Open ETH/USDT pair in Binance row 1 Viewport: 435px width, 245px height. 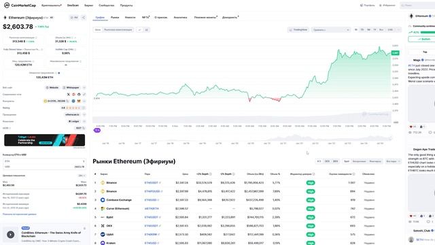(x=151, y=183)
